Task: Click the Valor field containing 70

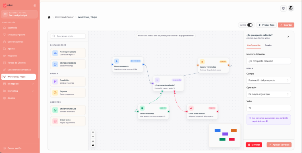Action: 269,108
